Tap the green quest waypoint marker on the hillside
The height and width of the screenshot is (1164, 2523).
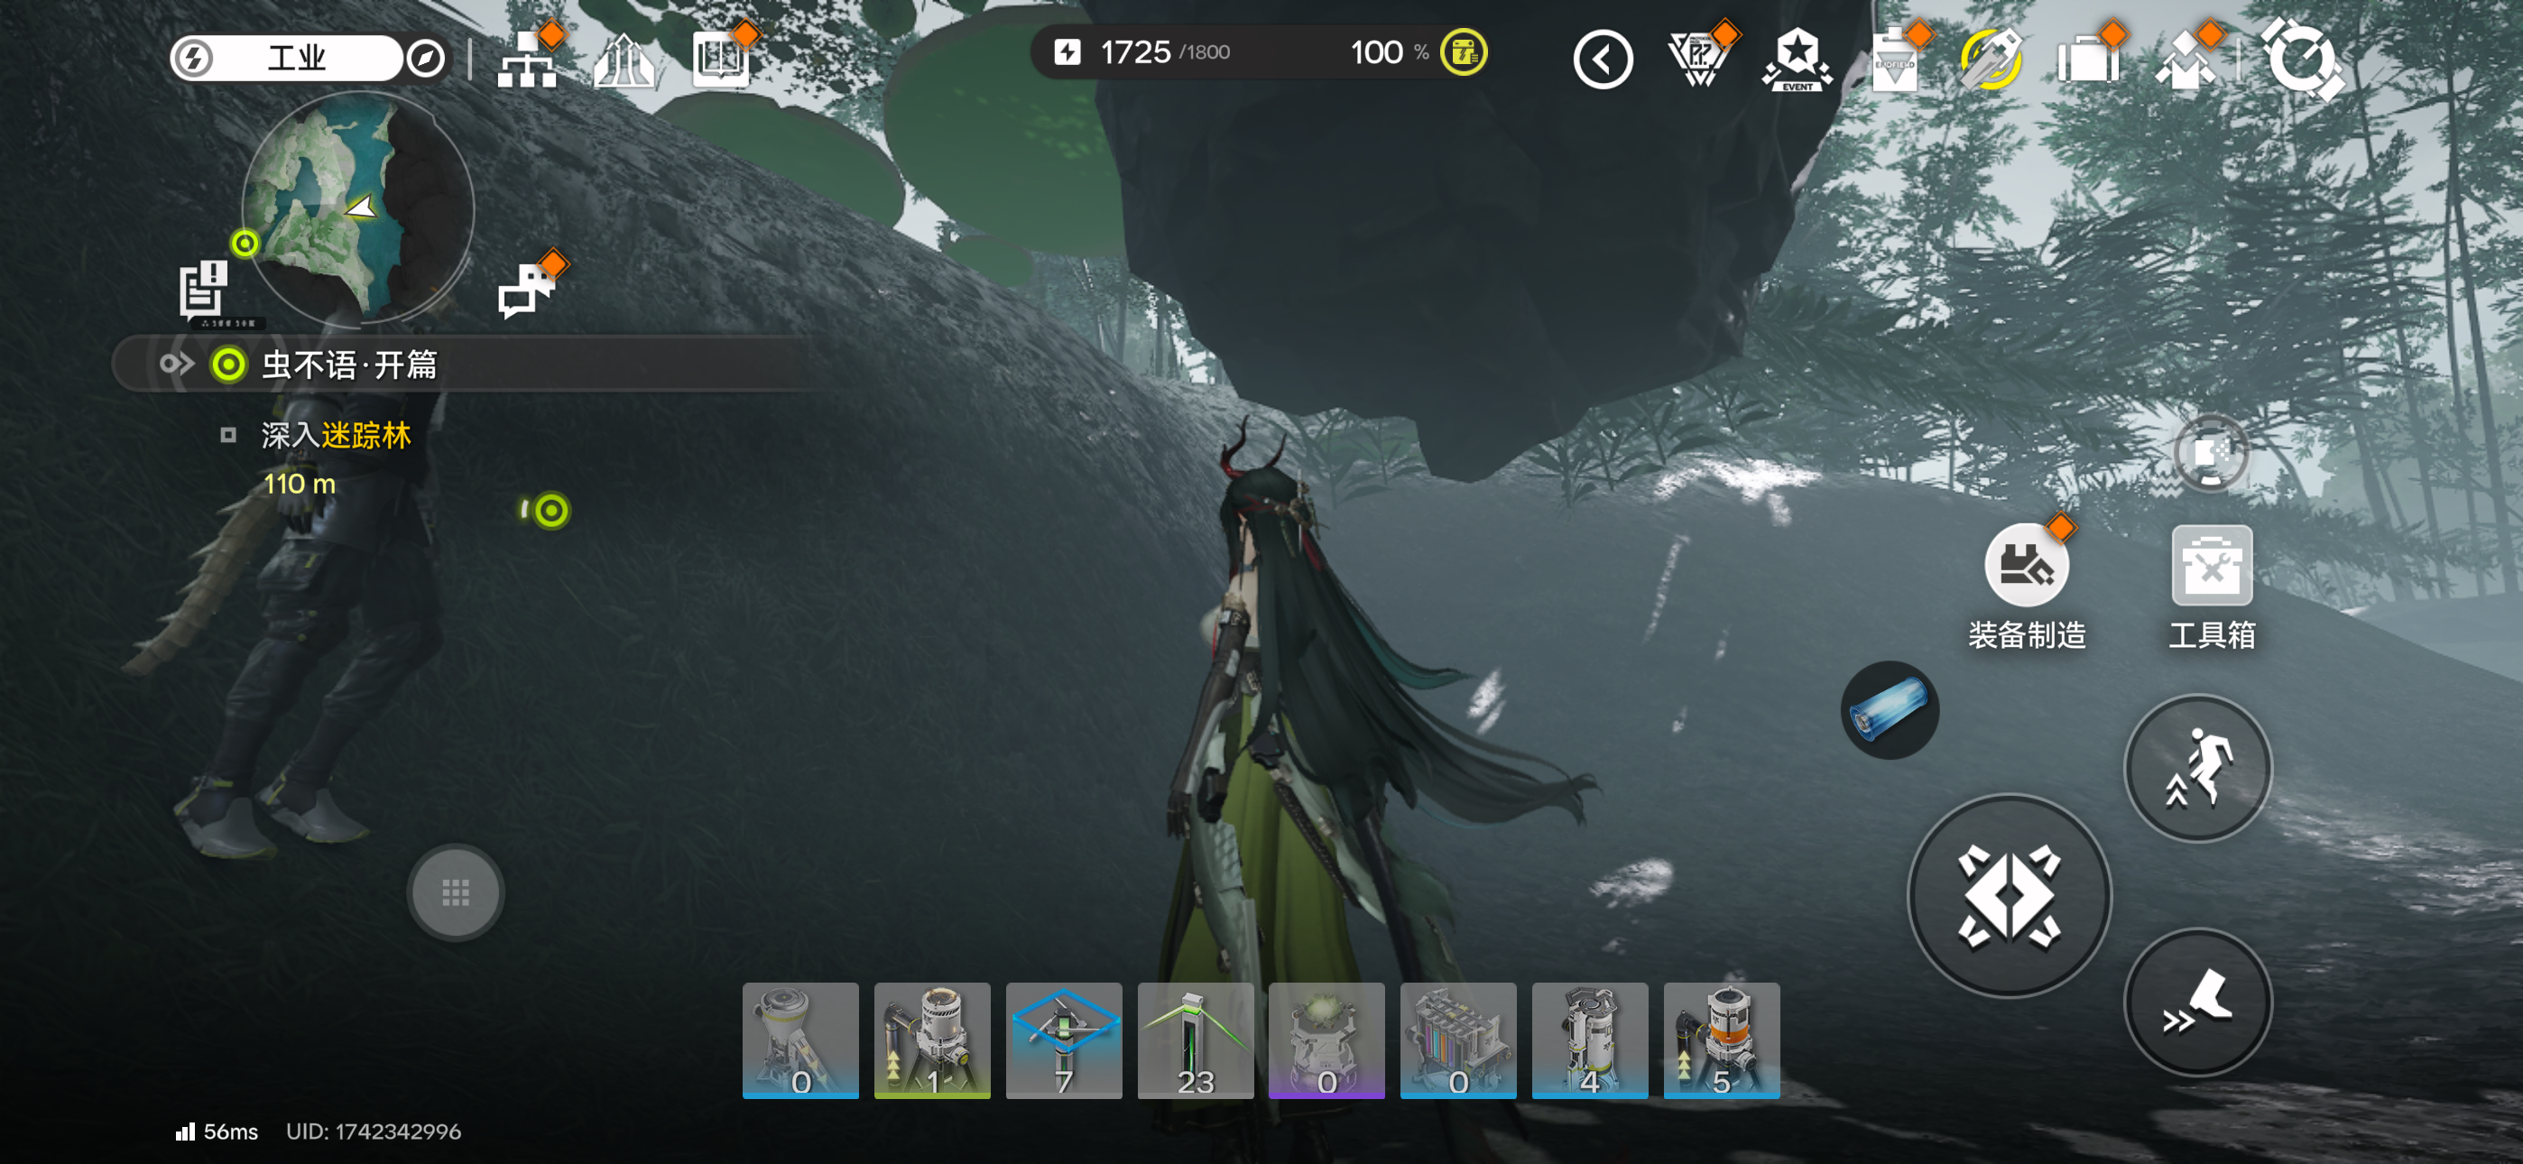click(550, 510)
